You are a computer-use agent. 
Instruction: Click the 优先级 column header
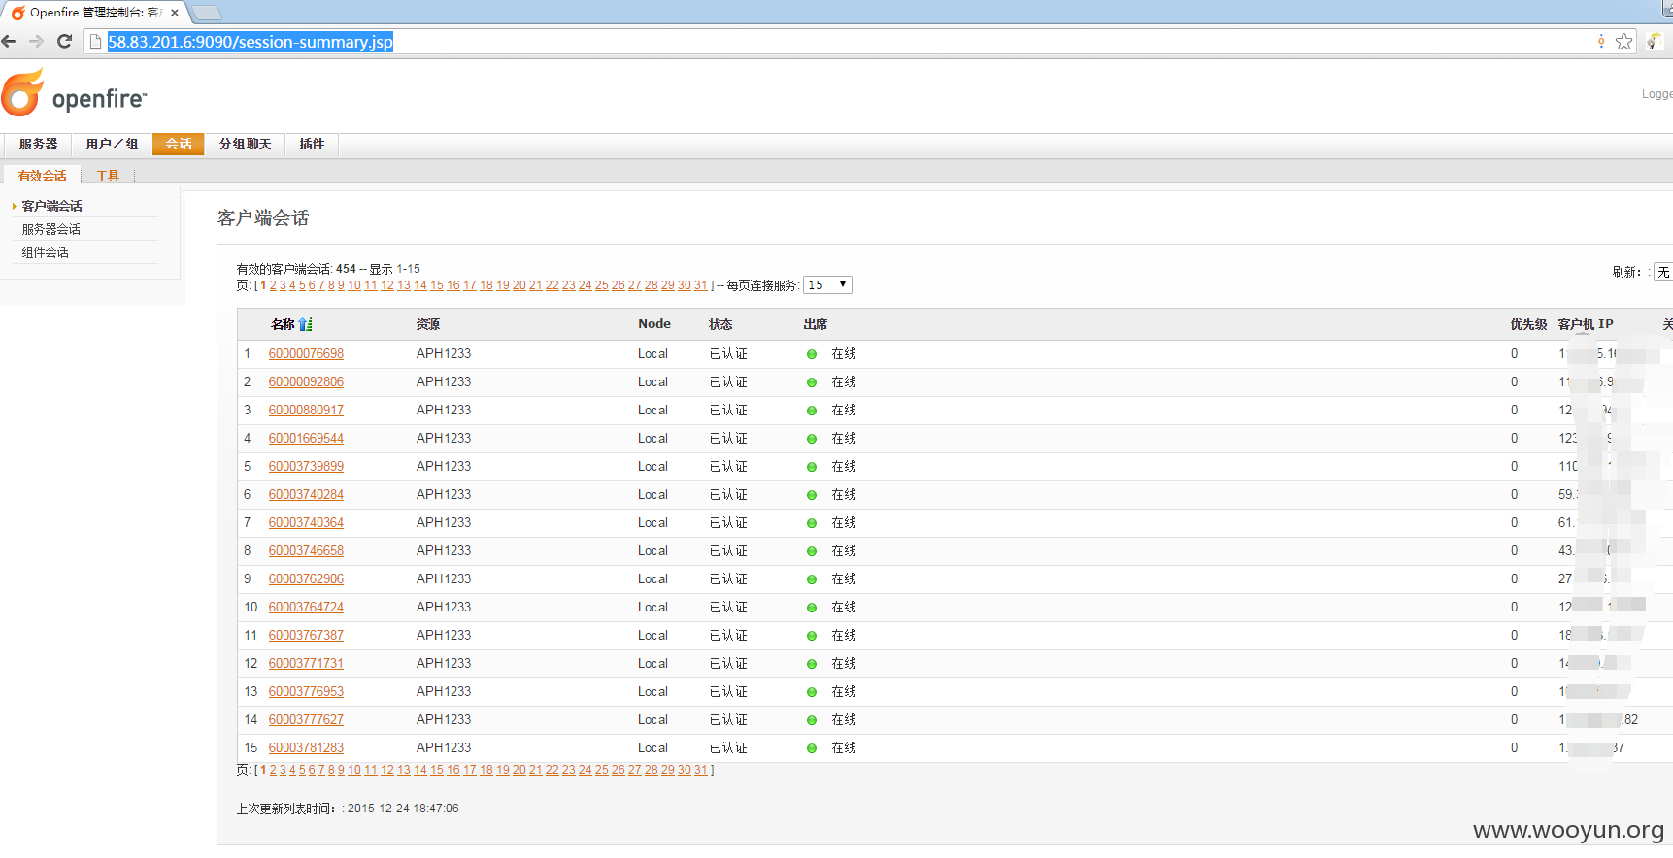1528,324
